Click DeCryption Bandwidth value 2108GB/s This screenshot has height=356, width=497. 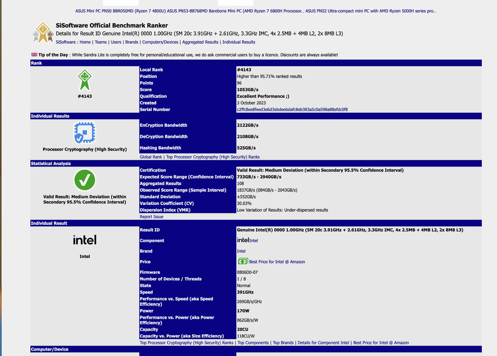pos(248,137)
